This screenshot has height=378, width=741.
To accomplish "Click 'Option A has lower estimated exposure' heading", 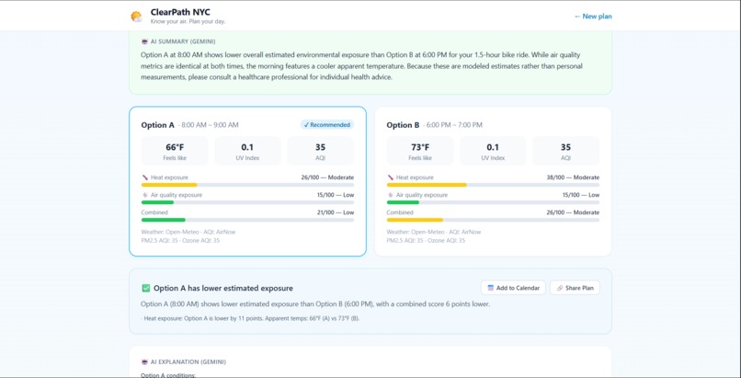I will [223, 288].
